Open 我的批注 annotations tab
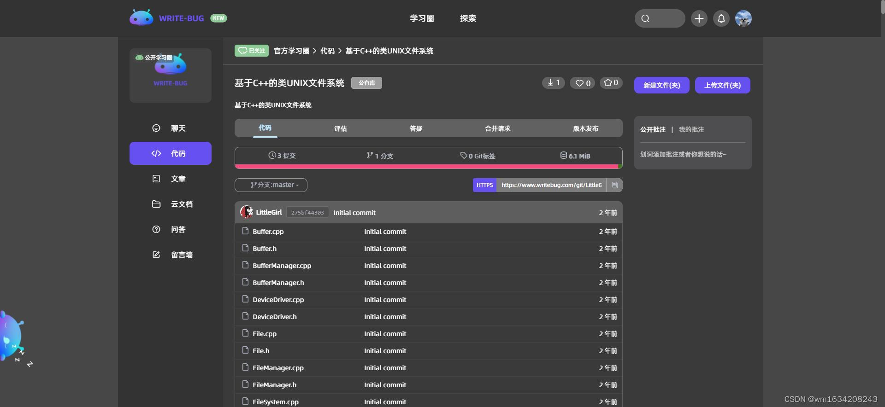Image resolution: width=885 pixels, height=407 pixels. click(x=691, y=129)
